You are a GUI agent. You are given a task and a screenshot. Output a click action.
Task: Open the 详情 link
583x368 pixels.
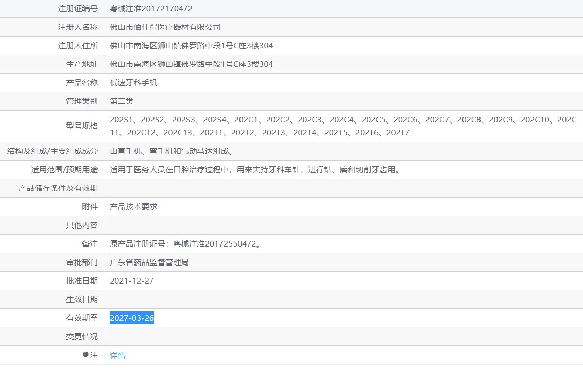point(117,355)
